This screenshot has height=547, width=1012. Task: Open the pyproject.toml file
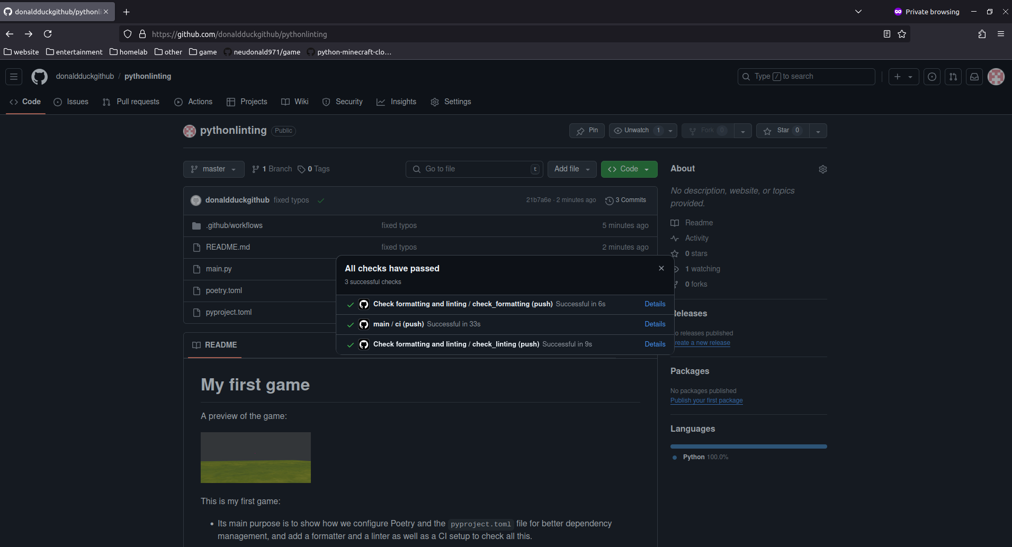click(229, 312)
